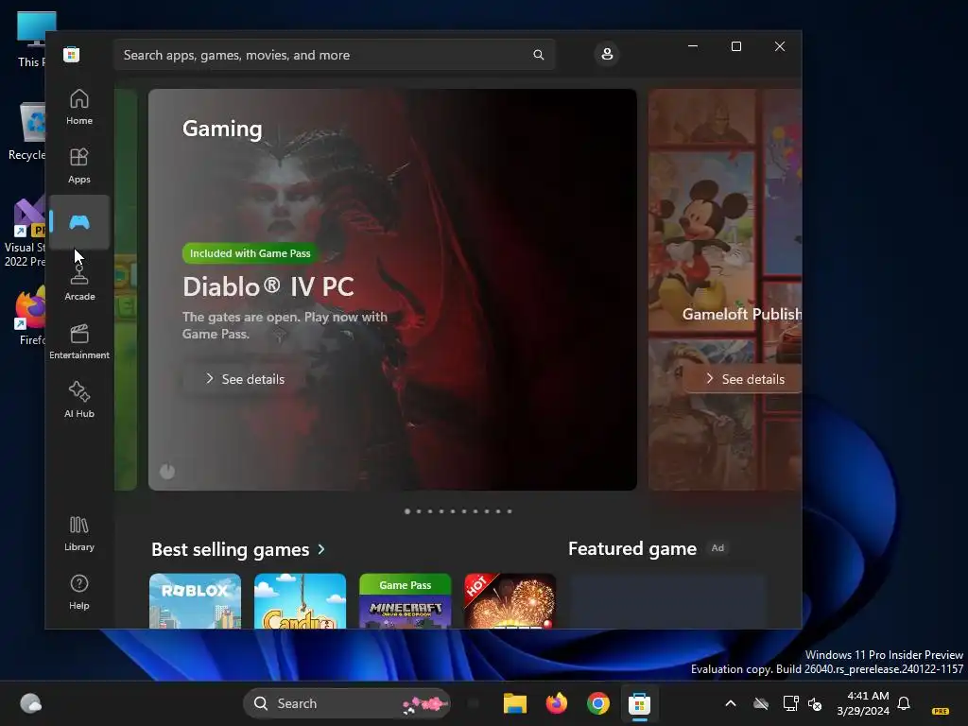Open Help in the sidebar
The height and width of the screenshot is (726, 968).
click(x=79, y=592)
